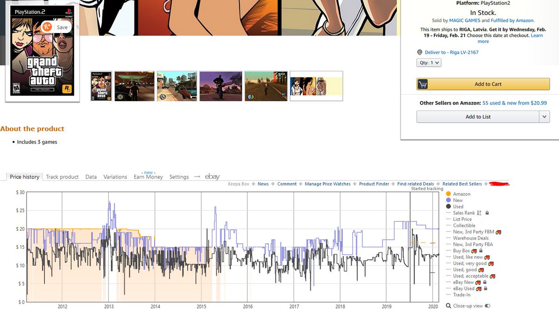
Task: Open the MAGIC GAMES seller link
Action: pyautogui.click(x=464, y=21)
